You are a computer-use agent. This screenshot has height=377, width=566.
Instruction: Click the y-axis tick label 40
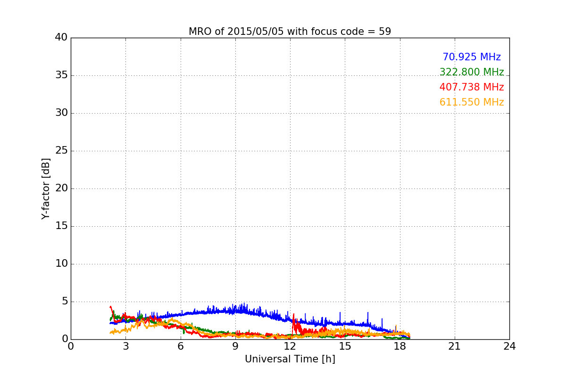point(61,38)
